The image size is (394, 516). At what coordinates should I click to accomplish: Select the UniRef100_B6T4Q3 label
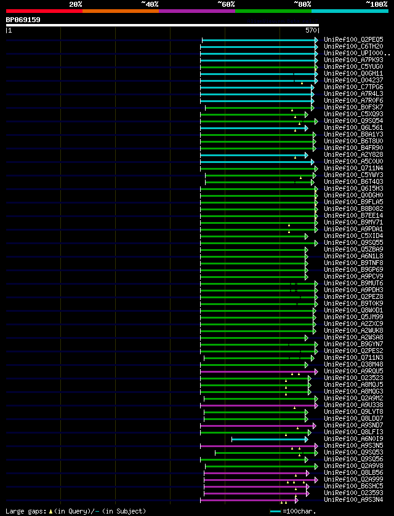click(x=353, y=181)
